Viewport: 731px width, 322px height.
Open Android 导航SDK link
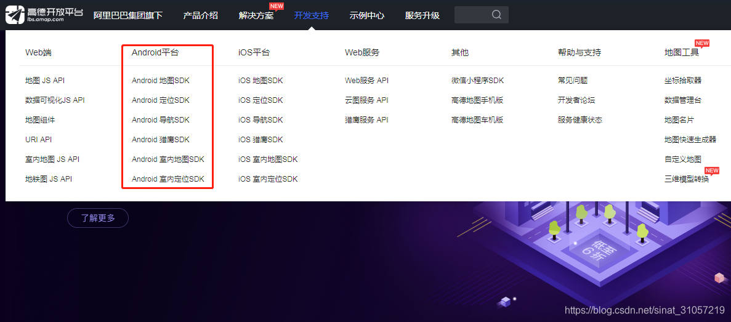[161, 120]
